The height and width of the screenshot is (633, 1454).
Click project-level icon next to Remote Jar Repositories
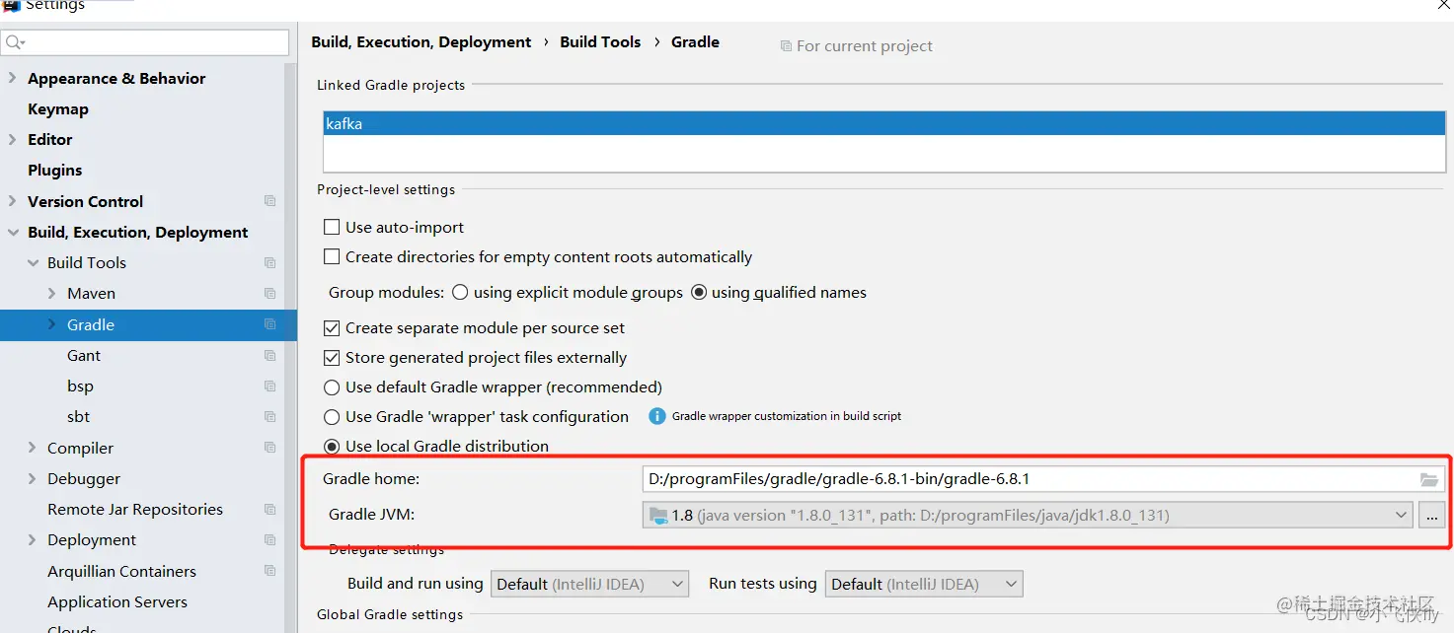(x=269, y=509)
